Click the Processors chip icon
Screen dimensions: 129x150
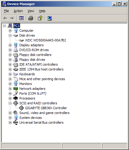(x=16, y=98)
